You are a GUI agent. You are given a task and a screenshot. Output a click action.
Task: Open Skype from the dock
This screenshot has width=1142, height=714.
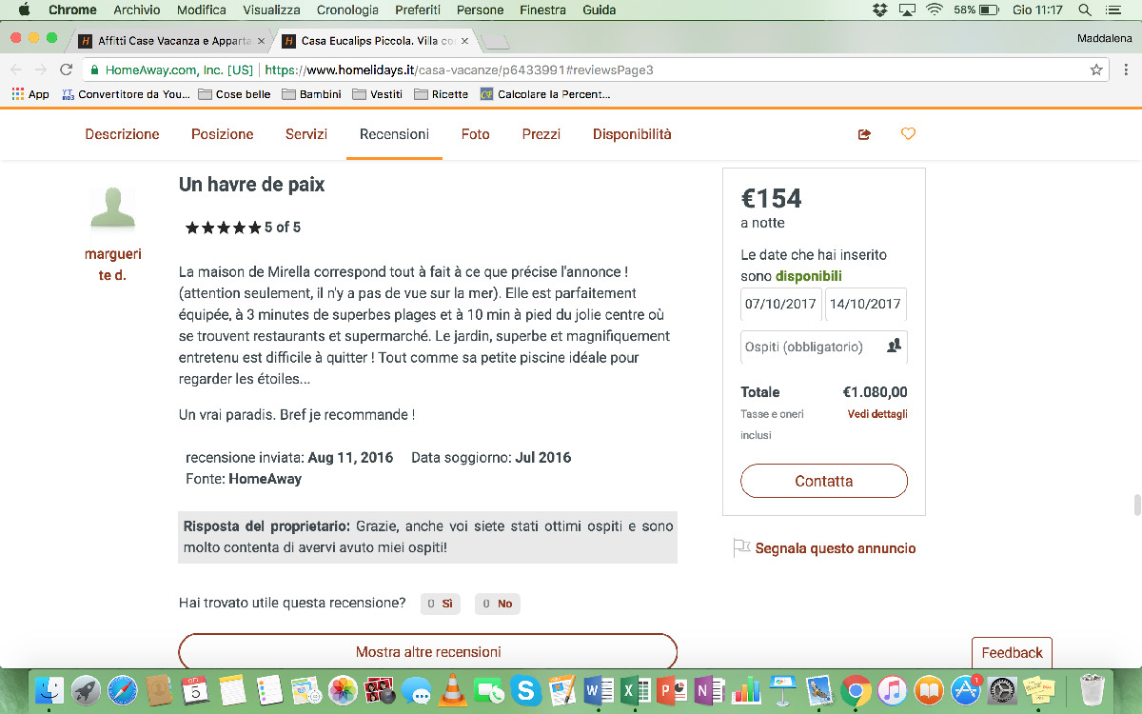525,689
